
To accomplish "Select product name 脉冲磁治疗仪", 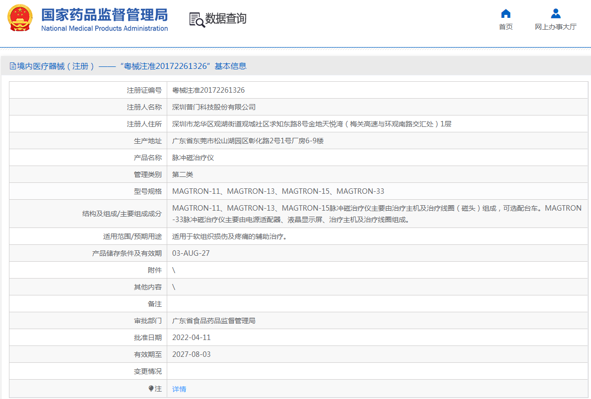I will coord(193,158).
